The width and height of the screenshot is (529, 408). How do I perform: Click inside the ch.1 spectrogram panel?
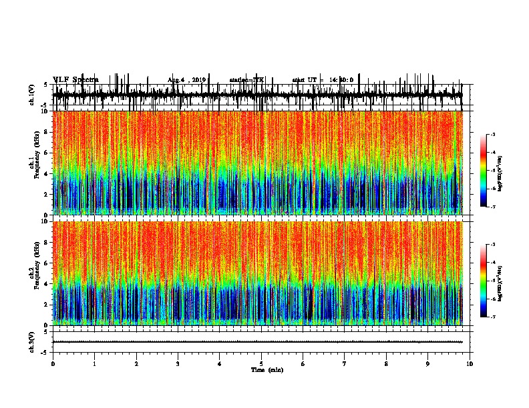[257, 163]
